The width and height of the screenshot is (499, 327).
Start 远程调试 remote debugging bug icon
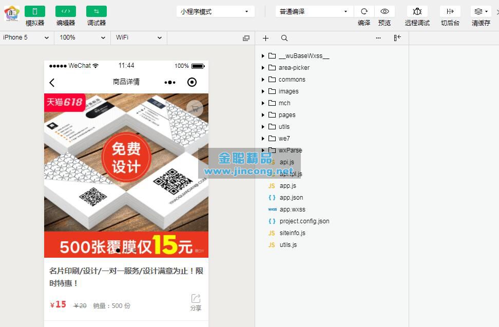pos(417,11)
